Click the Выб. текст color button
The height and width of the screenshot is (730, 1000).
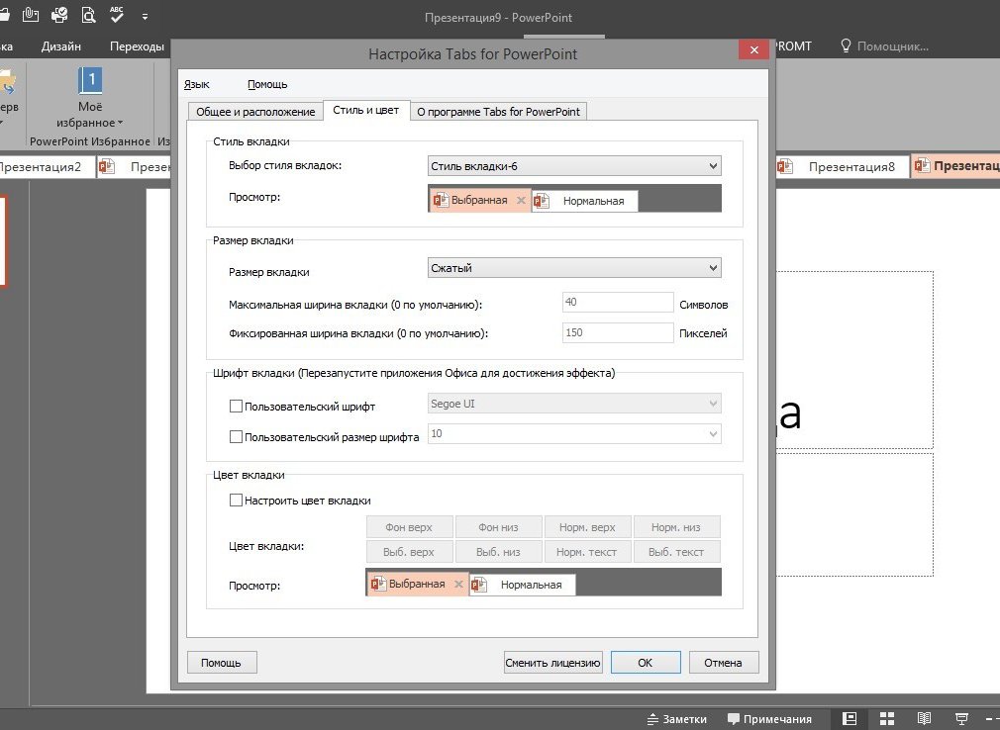click(676, 552)
